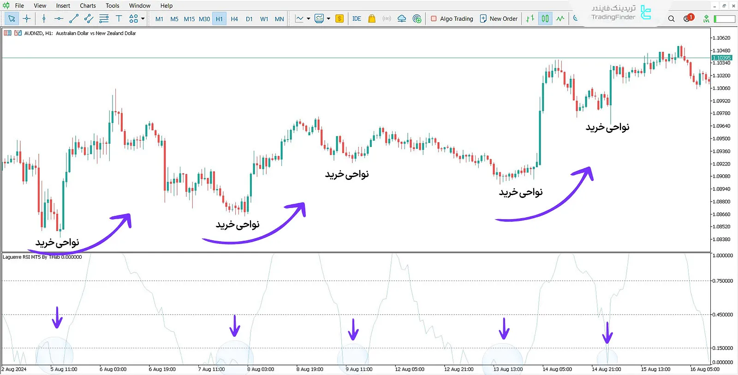This screenshot has height=375, width=738.
Task: Click the Laguerre RSI indicator label
Action: tap(42, 257)
